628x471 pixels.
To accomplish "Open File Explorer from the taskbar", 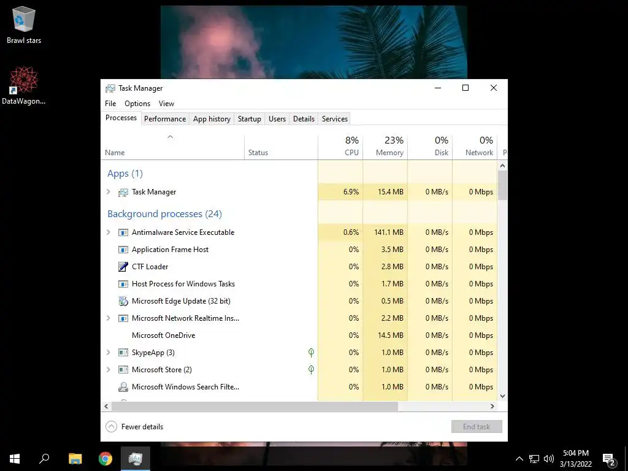I will coord(75,459).
